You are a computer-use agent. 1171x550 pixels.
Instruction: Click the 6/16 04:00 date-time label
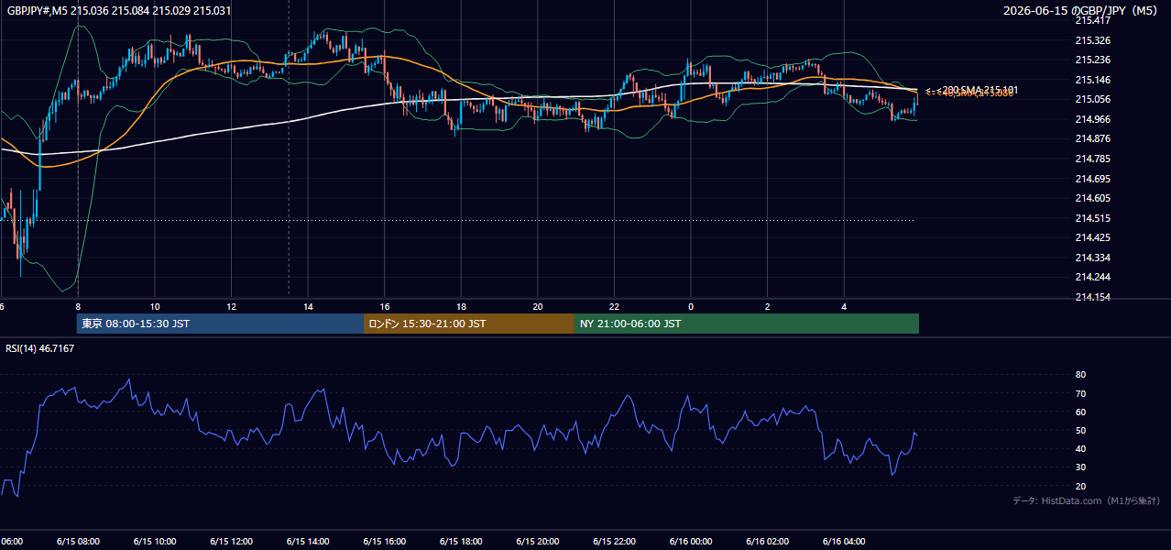(844, 542)
